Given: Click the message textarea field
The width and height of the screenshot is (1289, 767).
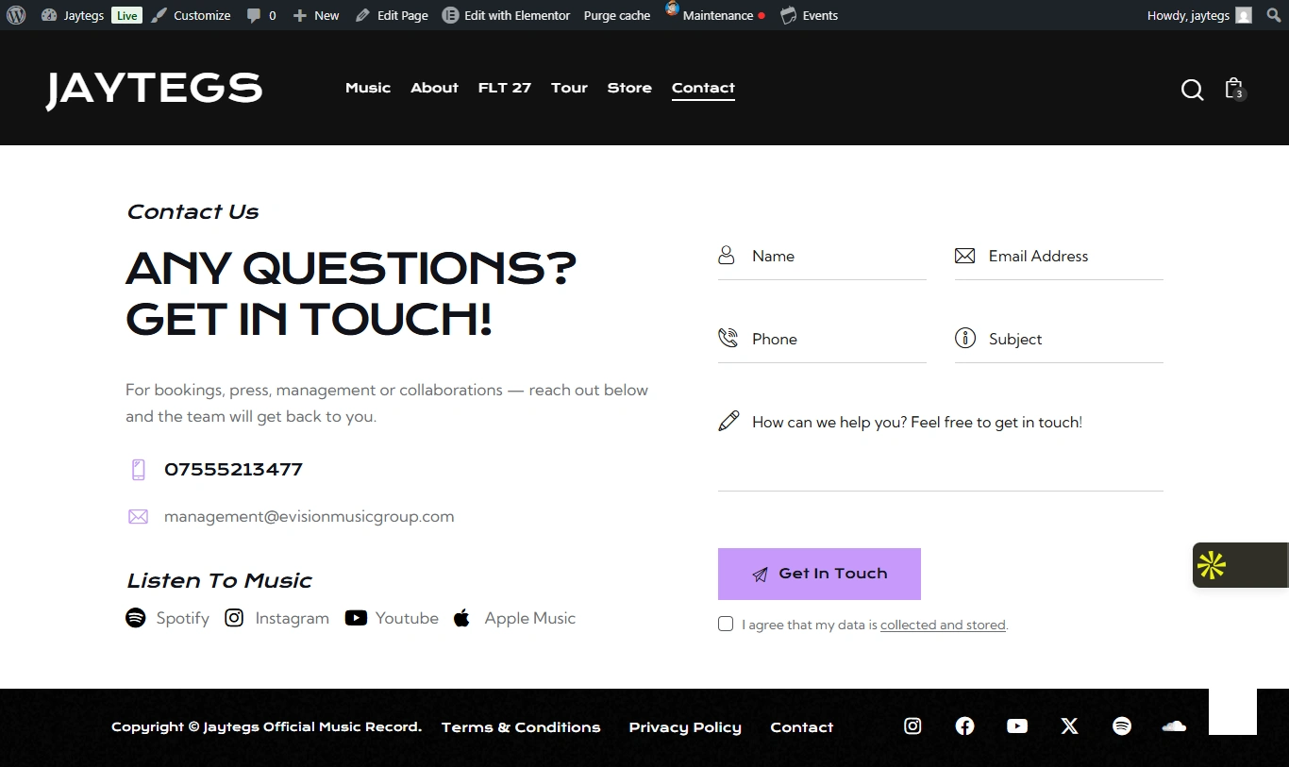Looking at the screenshot, I should 941,445.
